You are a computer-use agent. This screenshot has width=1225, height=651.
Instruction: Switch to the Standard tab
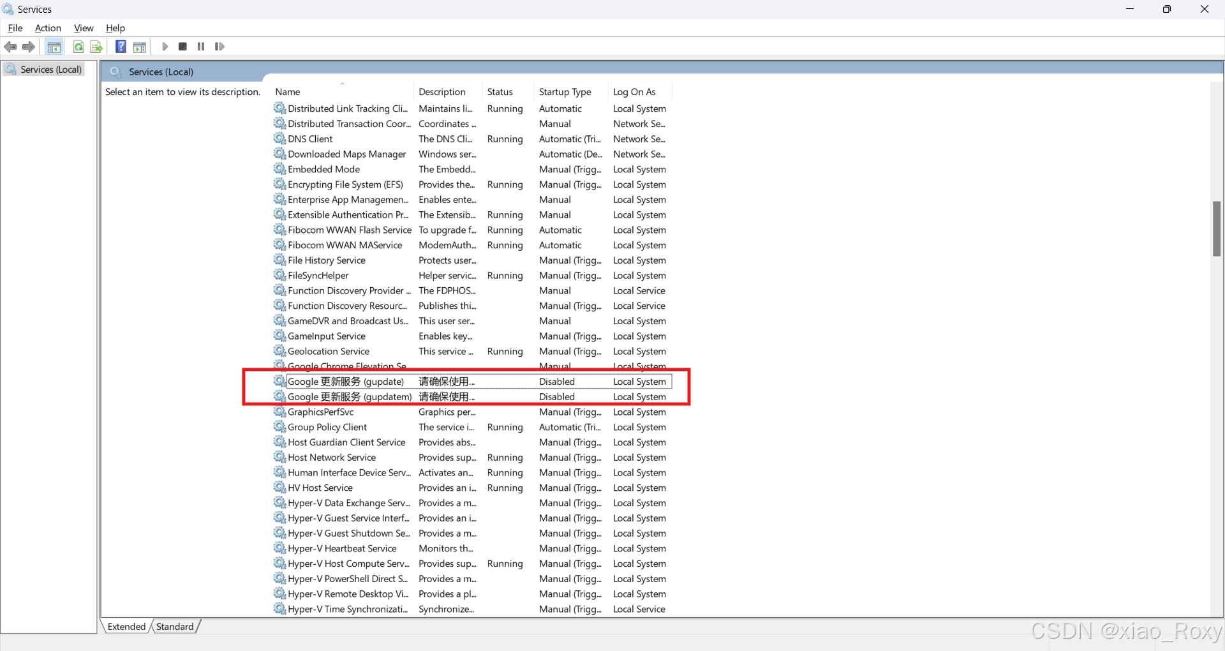pyautogui.click(x=175, y=627)
